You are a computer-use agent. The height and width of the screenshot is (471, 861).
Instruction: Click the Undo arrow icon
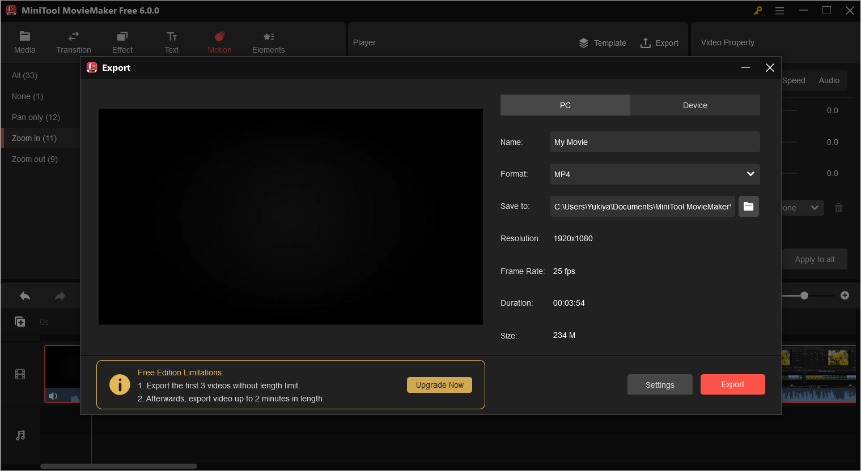pos(25,296)
